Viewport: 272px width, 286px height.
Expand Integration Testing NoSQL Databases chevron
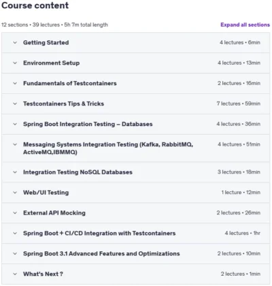click(15, 172)
